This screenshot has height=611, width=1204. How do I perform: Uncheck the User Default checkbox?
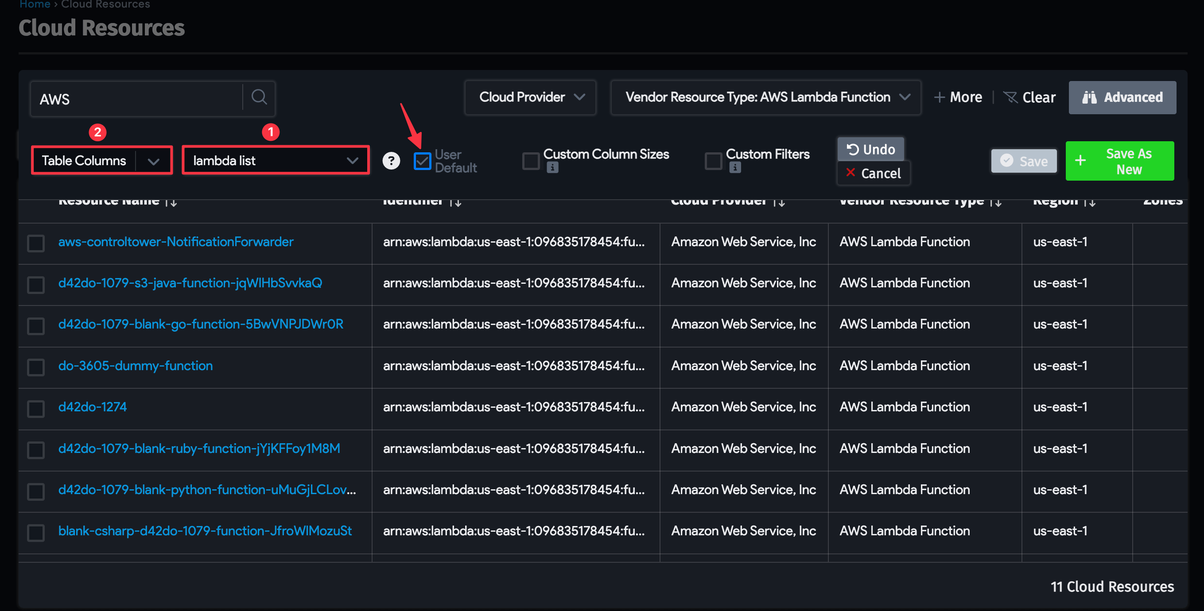coord(422,161)
